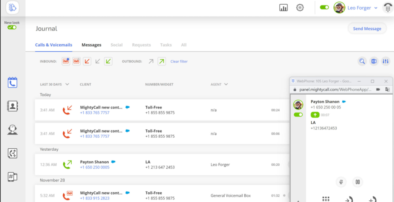Put the WebPhone call on hold
This screenshot has height=202, width=394.
click(x=358, y=182)
